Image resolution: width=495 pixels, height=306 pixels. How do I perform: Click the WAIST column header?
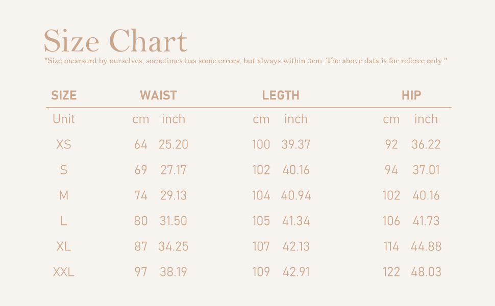(158, 95)
